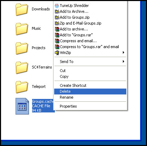Choose Delete from the context menu
Viewport: 147px width, 146px height.
pyautogui.click(x=90, y=91)
